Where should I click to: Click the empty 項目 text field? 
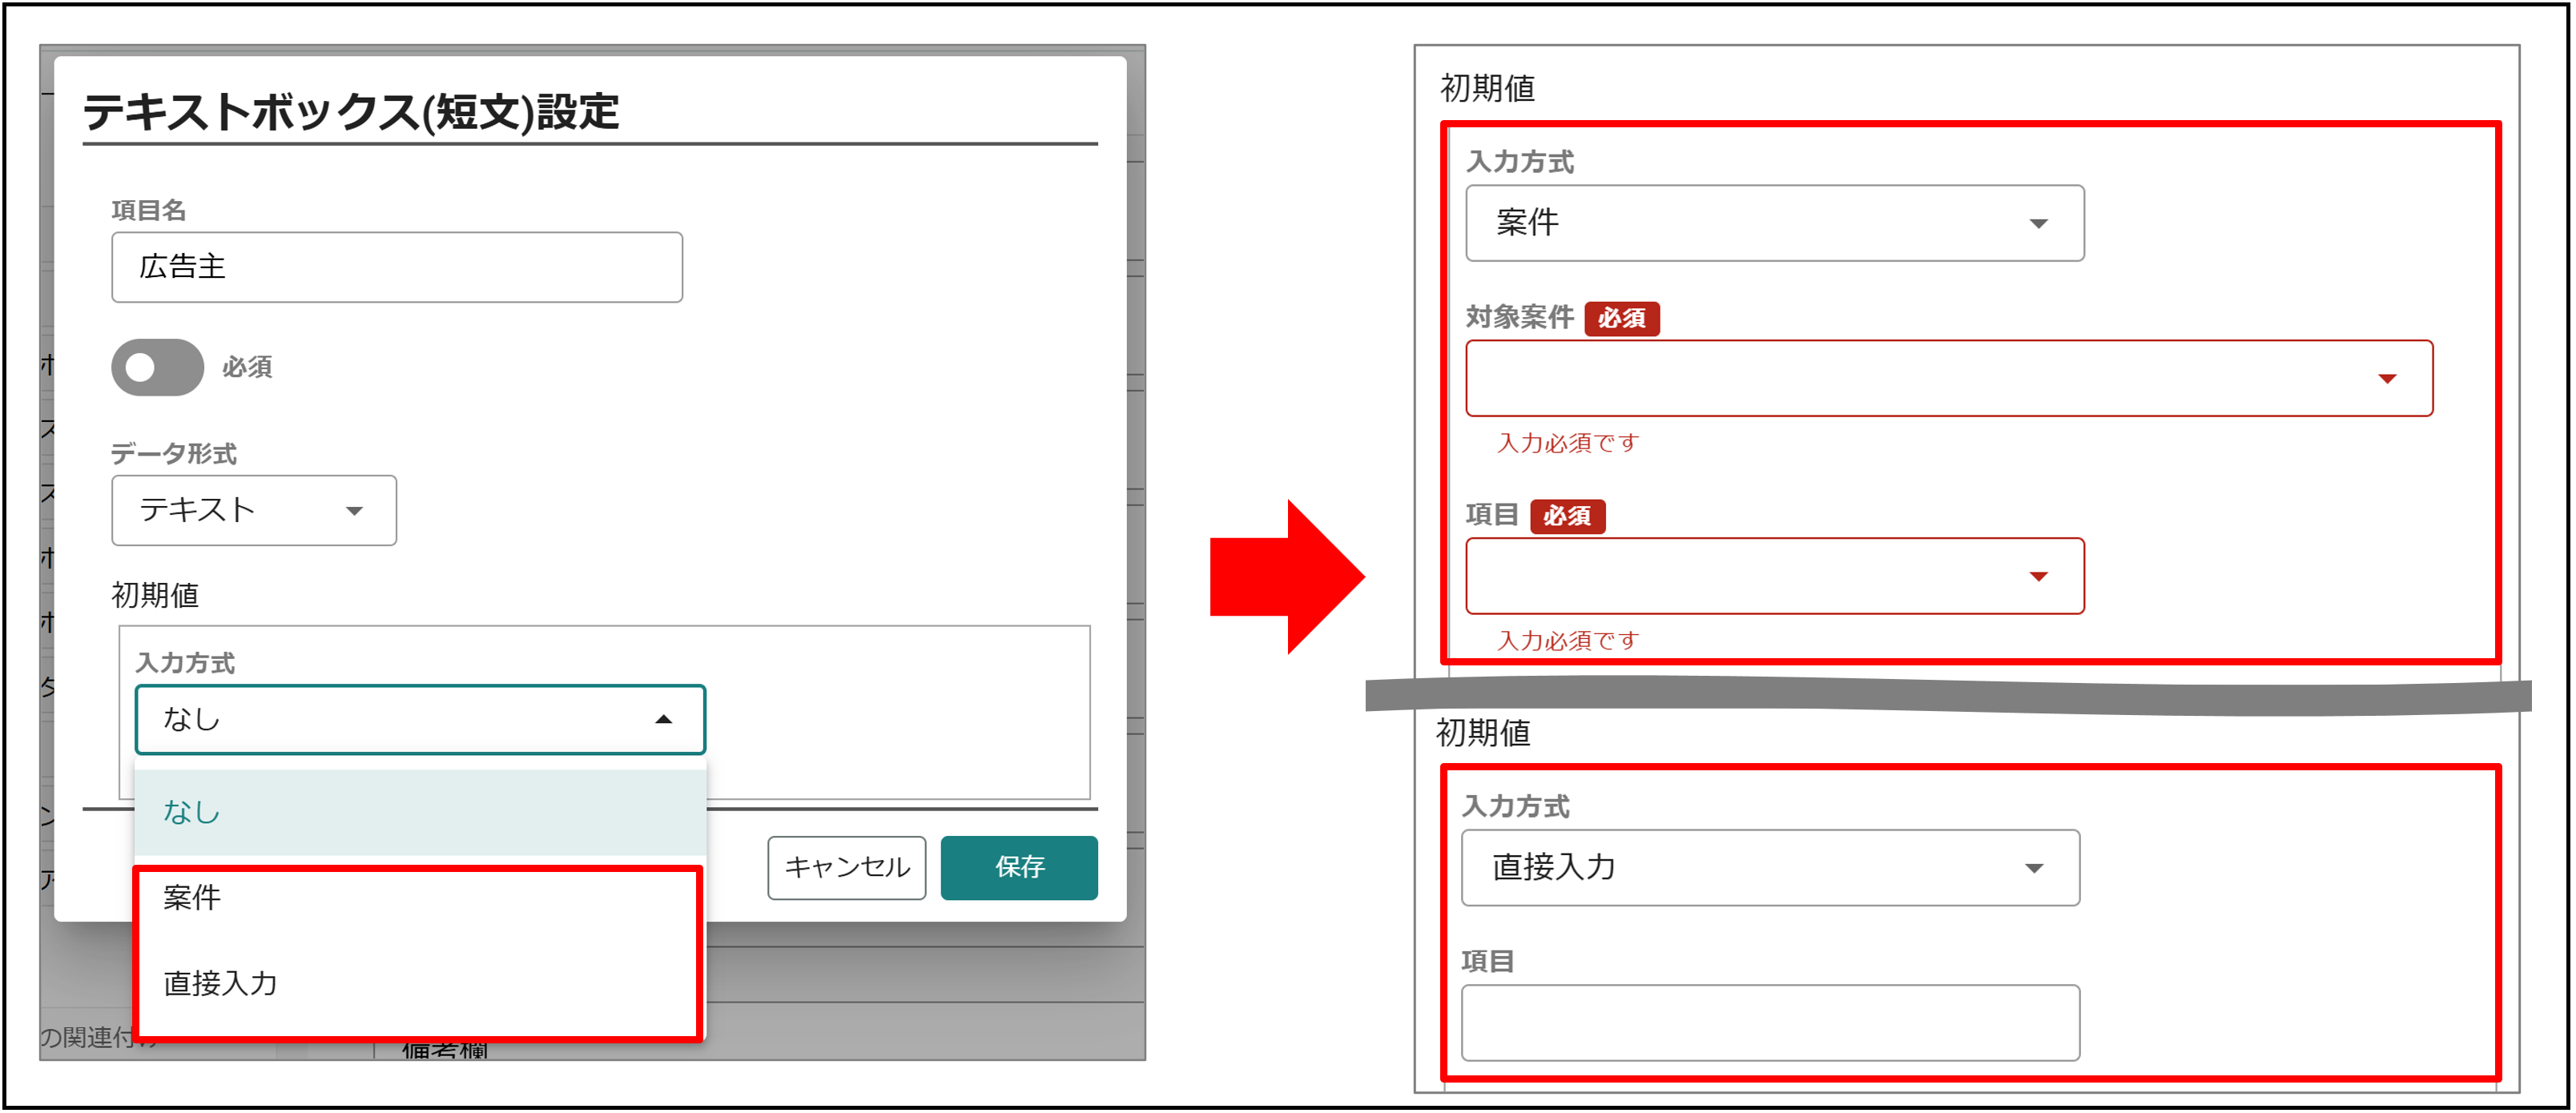[1770, 1023]
